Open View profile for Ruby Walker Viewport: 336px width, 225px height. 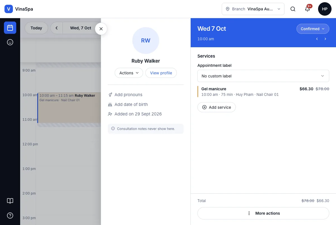pyautogui.click(x=161, y=73)
